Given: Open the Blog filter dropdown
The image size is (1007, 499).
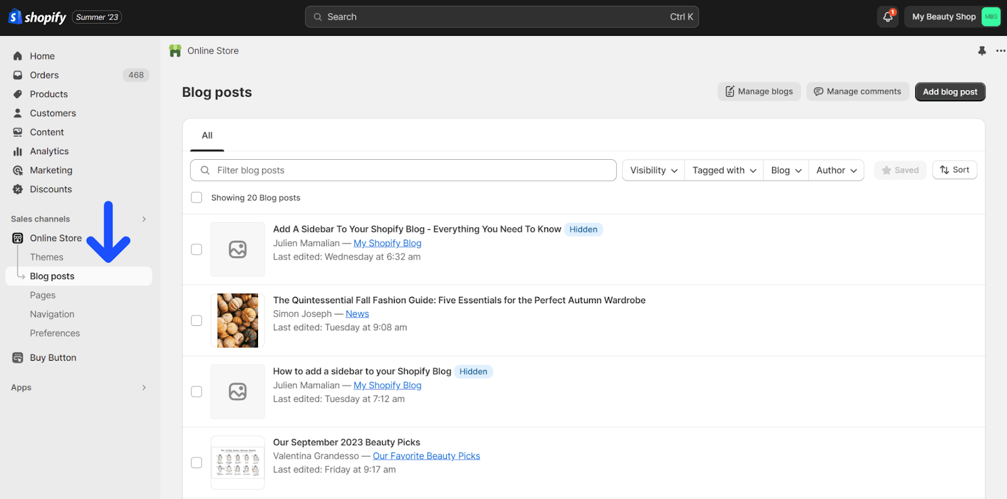Looking at the screenshot, I should click(x=786, y=170).
